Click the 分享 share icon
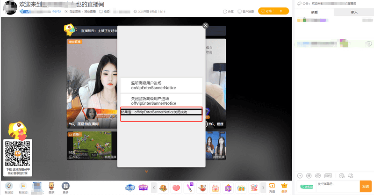 pyautogui.click(x=228, y=11)
